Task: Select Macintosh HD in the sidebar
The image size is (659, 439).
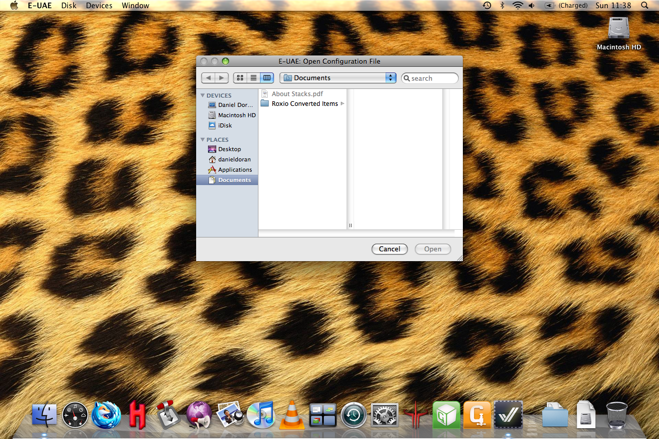Action: point(232,115)
